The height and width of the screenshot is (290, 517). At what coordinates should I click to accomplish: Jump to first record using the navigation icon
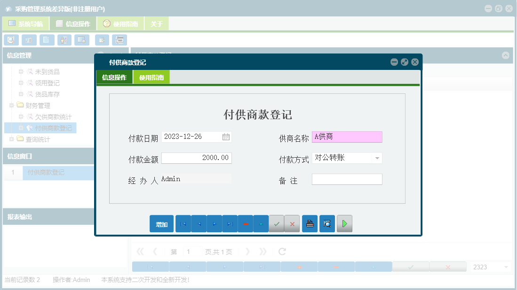point(183,224)
